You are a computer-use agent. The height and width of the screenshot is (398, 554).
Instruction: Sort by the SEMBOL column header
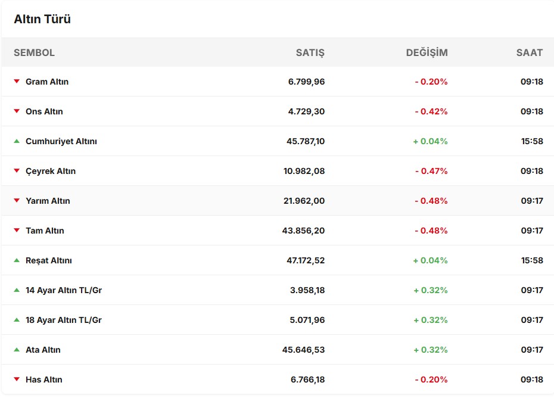click(34, 52)
